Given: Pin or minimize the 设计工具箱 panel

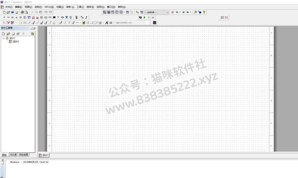Looking at the screenshot, I should point(31,28).
